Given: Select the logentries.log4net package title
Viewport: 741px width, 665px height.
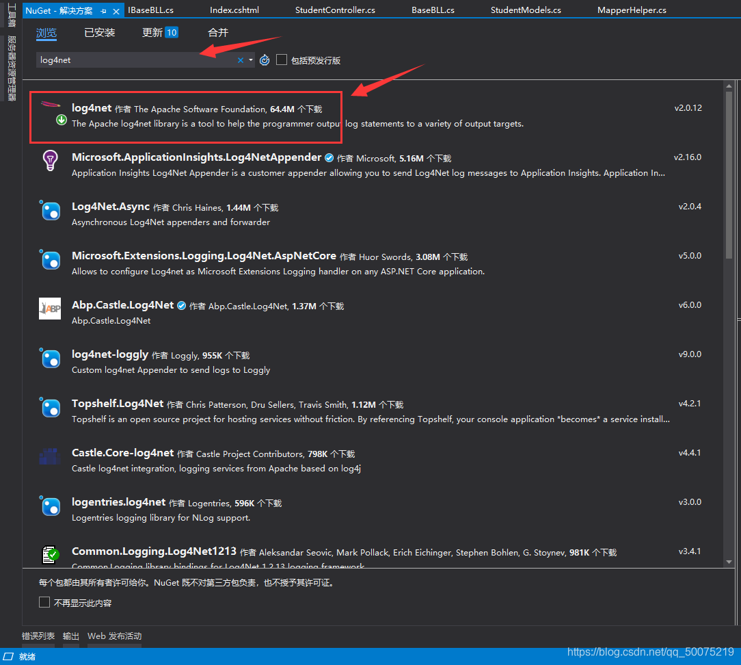Looking at the screenshot, I should (x=119, y=501).
